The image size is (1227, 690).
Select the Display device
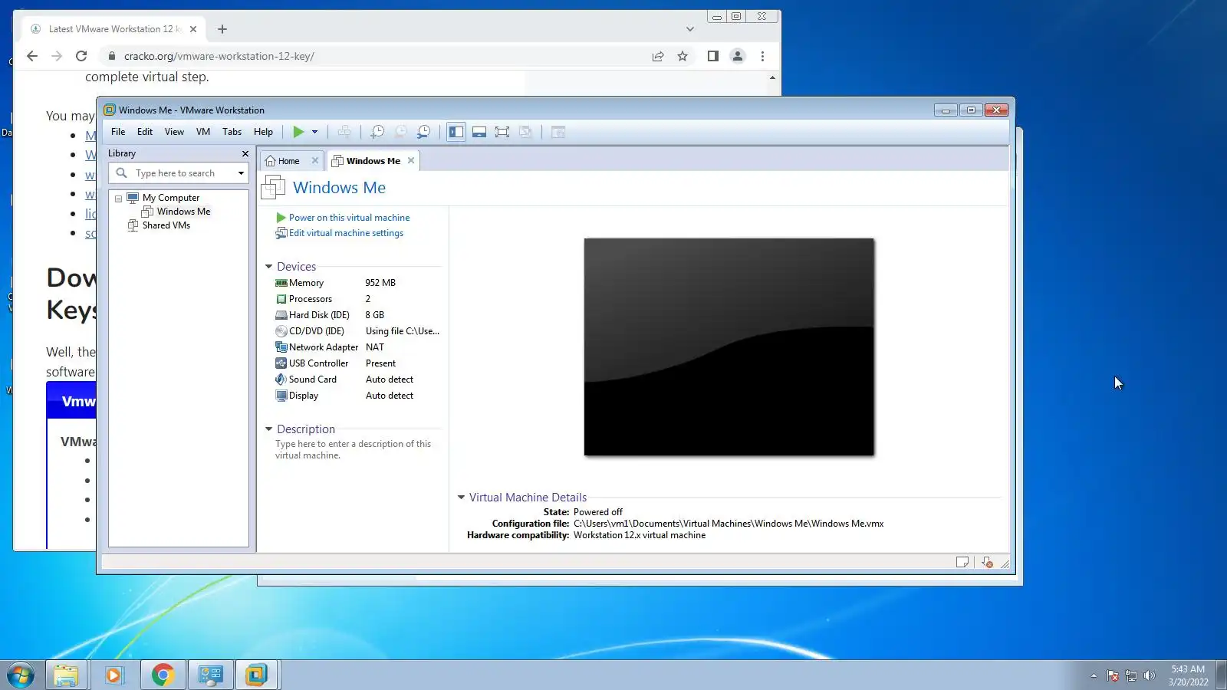click(357, 396)
